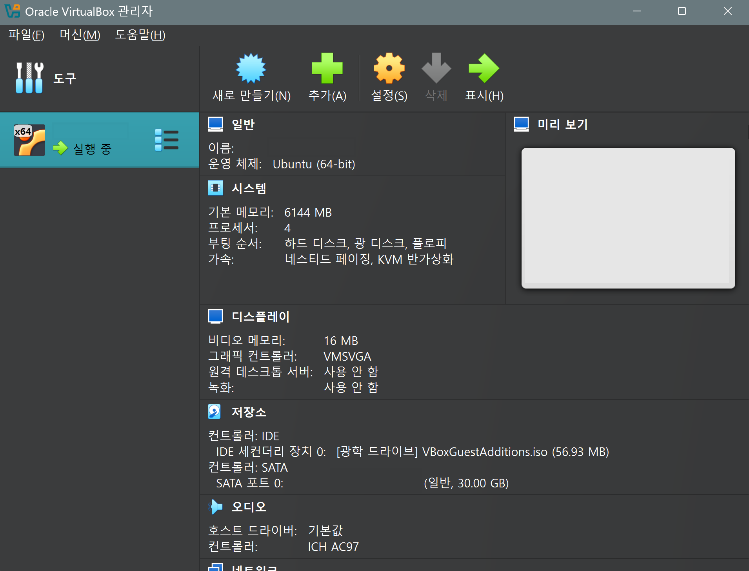Click the Audio (오디오) speaker icon
Screen dimensions: 749x571
click(x=215, y=507)
